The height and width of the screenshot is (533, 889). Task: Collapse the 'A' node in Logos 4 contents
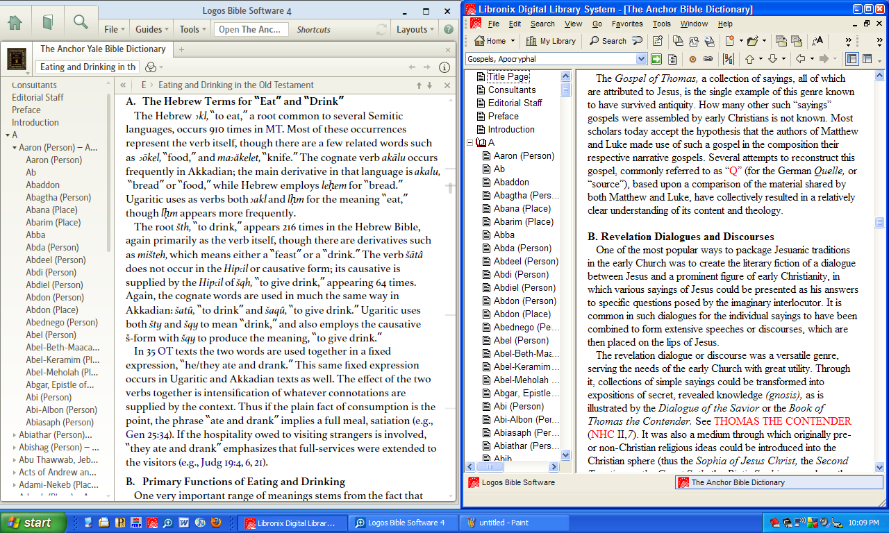tap(7, 135)
